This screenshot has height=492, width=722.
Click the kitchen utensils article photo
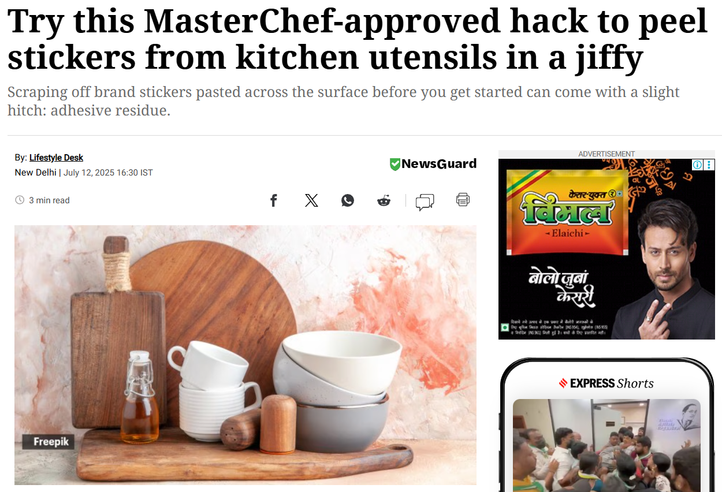(x=245, y=355)
